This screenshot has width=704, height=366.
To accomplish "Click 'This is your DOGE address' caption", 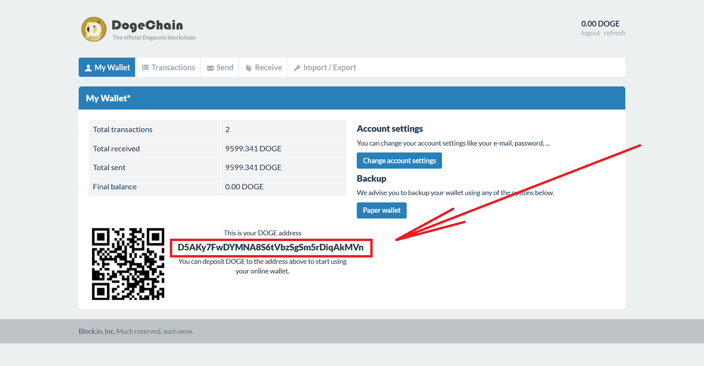I will click(x=263, y=233).
